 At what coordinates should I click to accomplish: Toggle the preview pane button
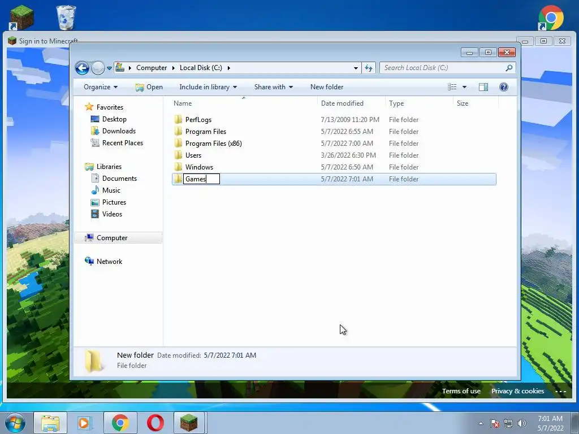click(483, 87)
